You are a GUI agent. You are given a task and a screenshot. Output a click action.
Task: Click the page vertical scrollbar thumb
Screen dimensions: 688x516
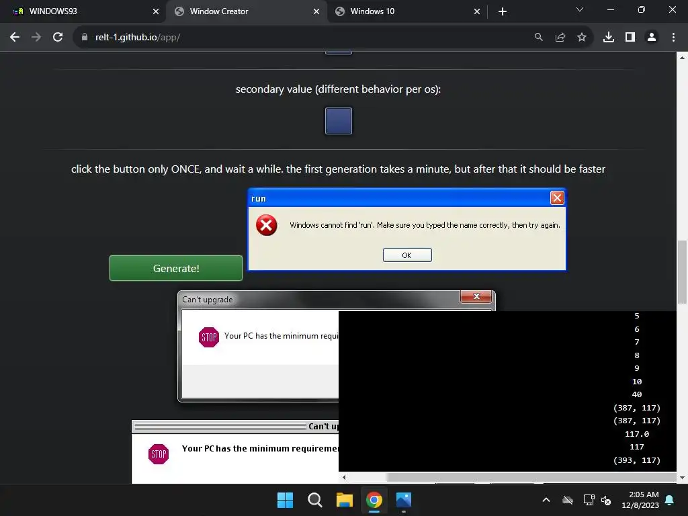click(682, 272)
